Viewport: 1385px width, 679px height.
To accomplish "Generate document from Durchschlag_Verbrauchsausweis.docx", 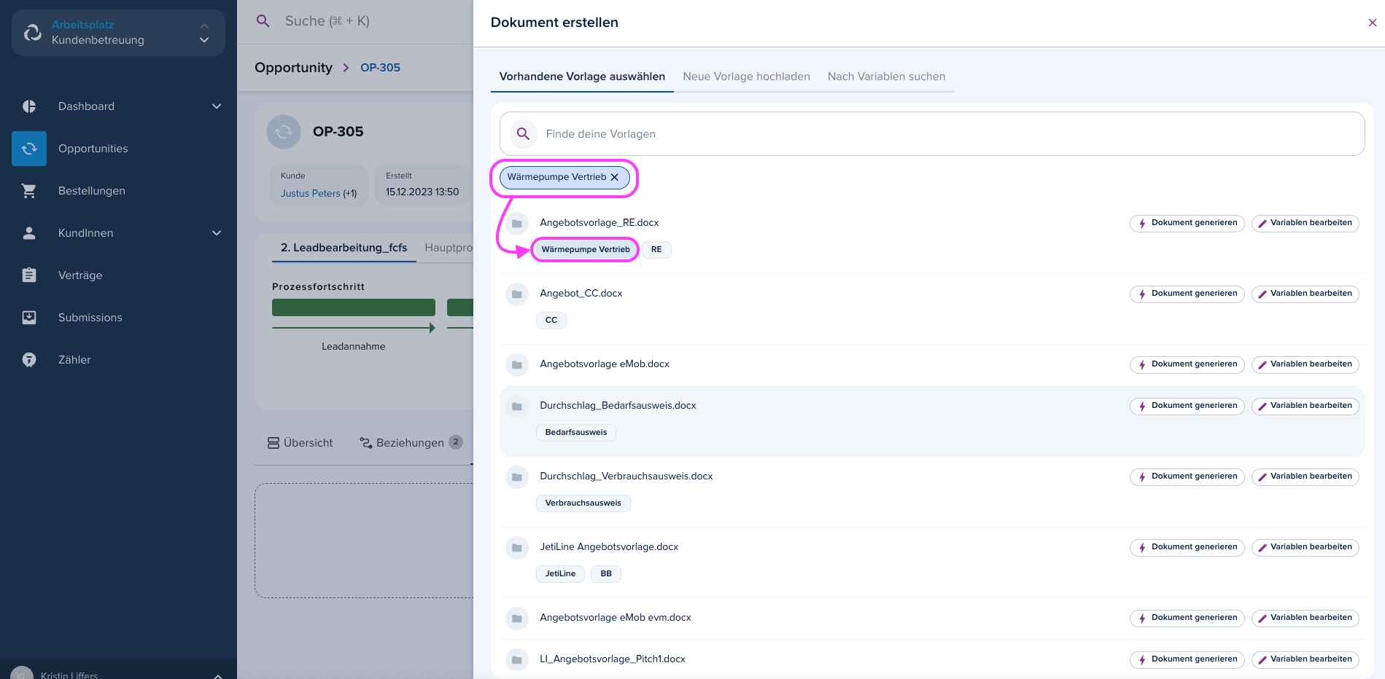I will [1187, 476].
